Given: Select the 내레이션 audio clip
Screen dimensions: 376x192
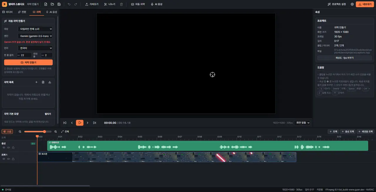Looking at the screenshot, I should pos(207,146).
